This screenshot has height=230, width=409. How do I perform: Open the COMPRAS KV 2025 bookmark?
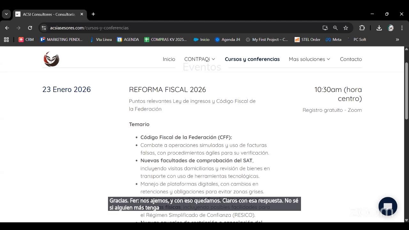pos(166,40)
